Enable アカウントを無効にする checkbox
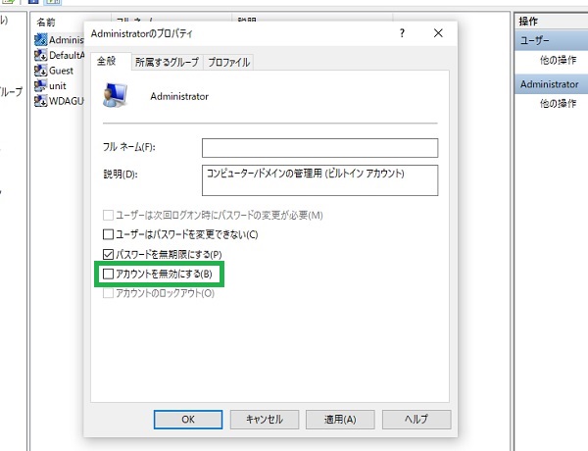The image size is (588, 451). click(x=108, y=274)
